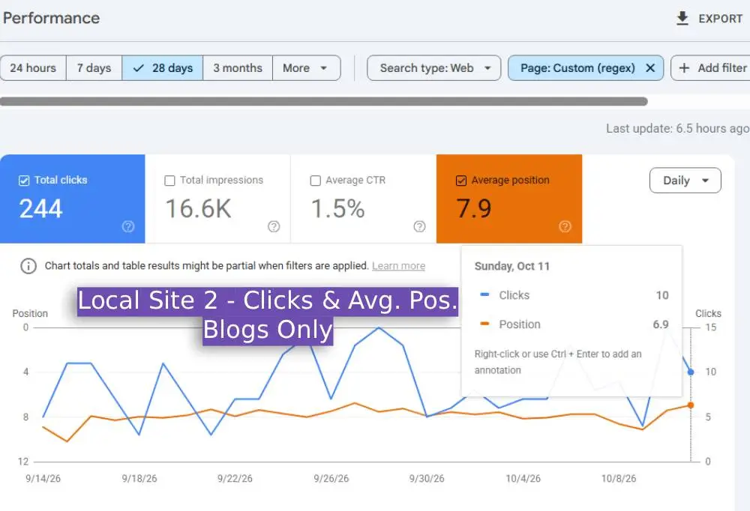Viewport: 750px width, 511px height.
Task: Select the 3 months date range
Action: point(238,68)
